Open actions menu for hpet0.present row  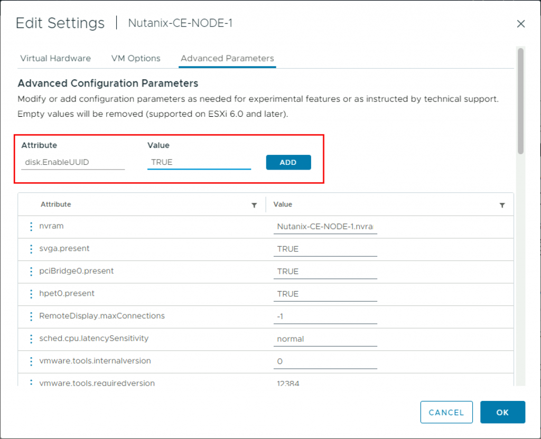[31, 294]
